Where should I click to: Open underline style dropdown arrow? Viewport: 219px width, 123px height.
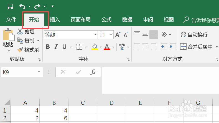point(71,47)
